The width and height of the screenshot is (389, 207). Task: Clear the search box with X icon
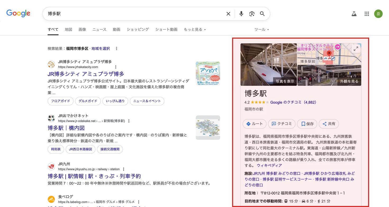pyautogui.click(x=228, y=14)
